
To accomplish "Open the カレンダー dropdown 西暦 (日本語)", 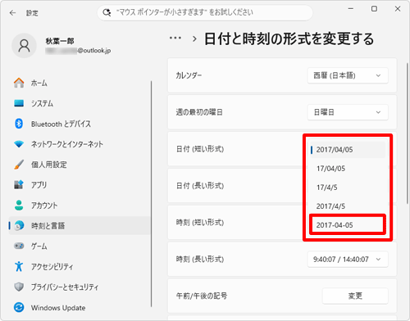I will [348, 75].
